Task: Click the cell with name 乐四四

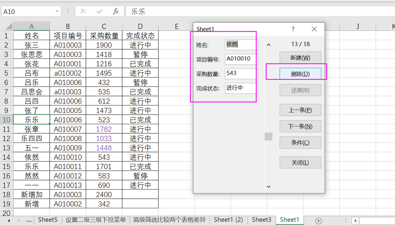Action: point(32,138)
